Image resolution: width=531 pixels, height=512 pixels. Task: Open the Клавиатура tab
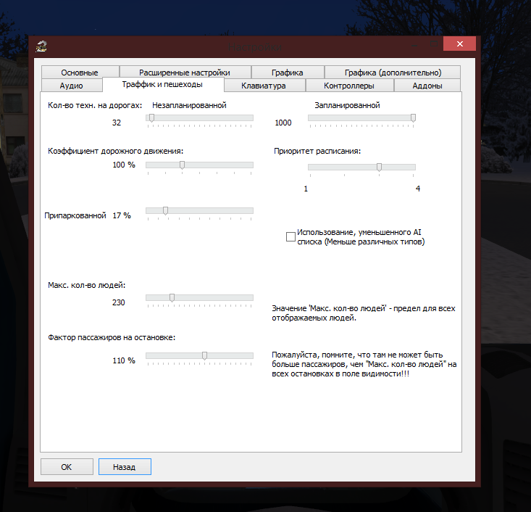[264, 86]
